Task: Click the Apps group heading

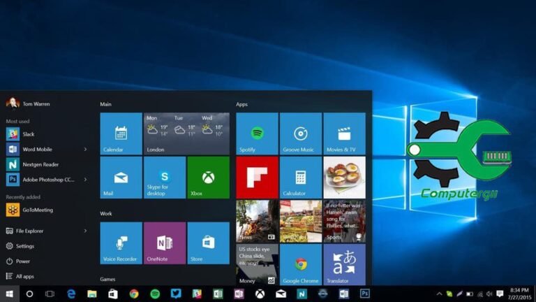Action: click(x=241, y=104)
